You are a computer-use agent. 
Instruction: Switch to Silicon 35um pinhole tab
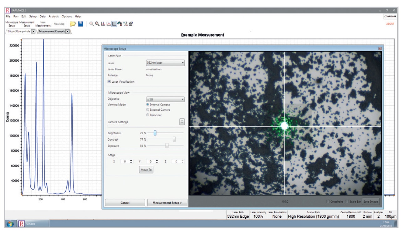(19, 32)
